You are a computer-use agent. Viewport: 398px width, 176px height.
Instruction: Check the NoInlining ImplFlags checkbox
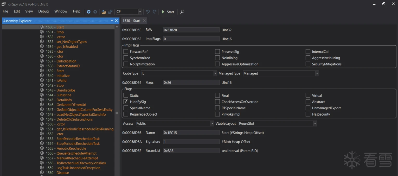[x=217, y=58]
